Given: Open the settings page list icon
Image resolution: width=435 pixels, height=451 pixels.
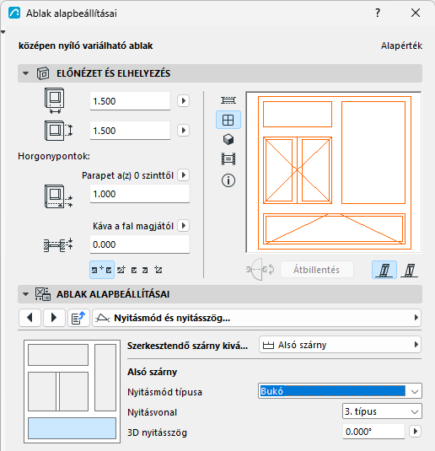Looking at the screenshot, I should point(78,318).
